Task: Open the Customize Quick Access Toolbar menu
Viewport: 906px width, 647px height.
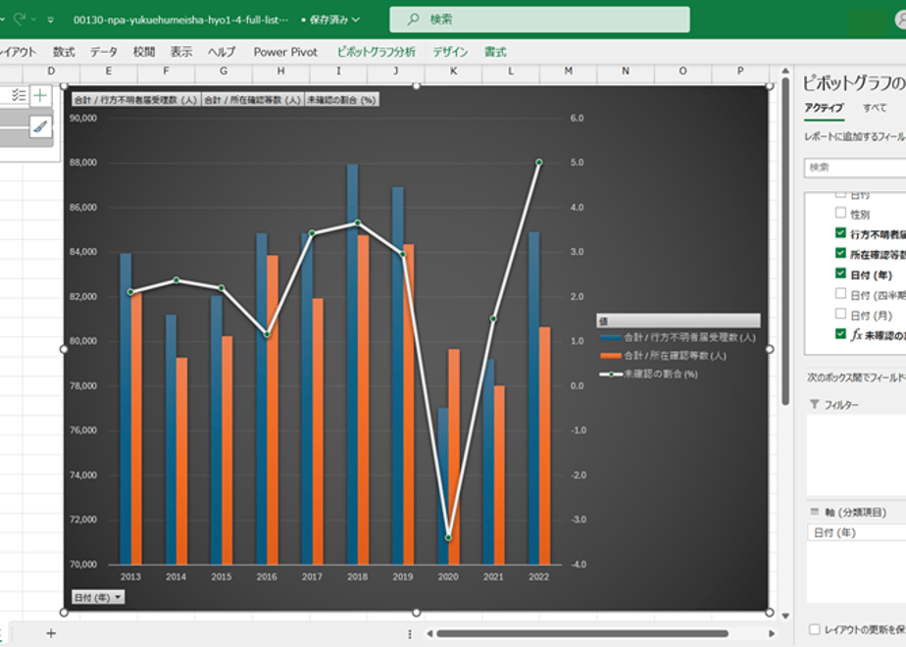Action: pyautogui.click(x=51, y=20)
